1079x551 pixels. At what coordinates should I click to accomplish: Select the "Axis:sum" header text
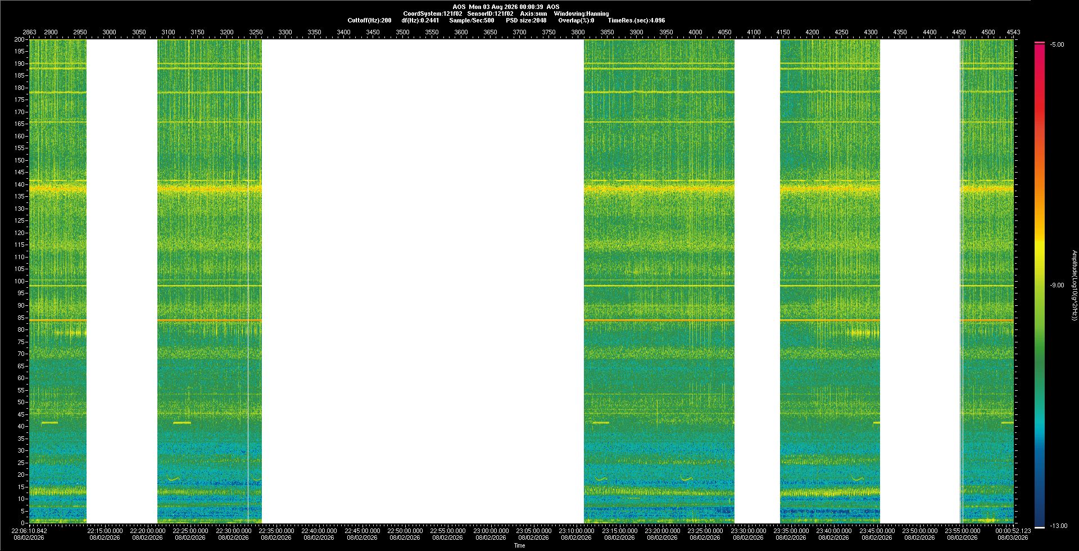point(533,13)
